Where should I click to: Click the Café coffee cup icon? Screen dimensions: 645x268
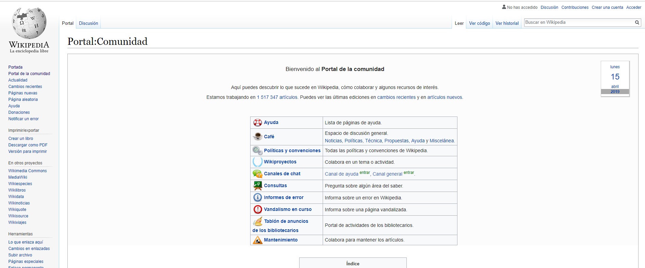click(x=258, y=137)
